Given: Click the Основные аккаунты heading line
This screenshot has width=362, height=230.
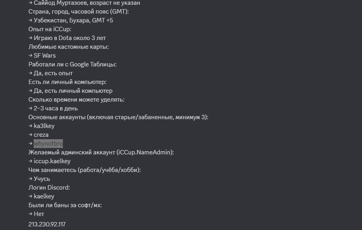Looking at the screenshot, I should point(118,117).
